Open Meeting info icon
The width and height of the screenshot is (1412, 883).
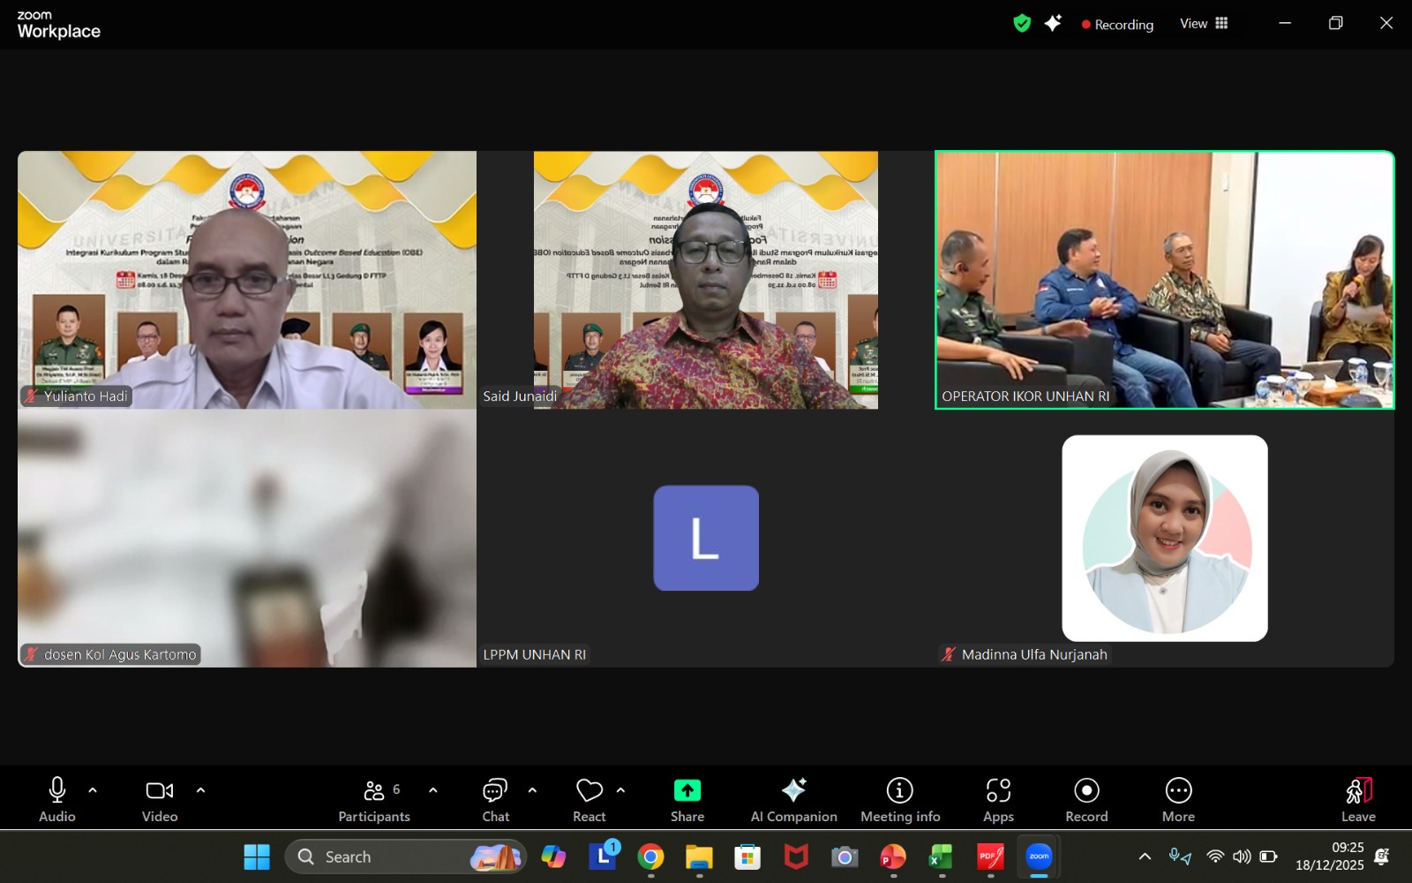click(x=899, y=790)
